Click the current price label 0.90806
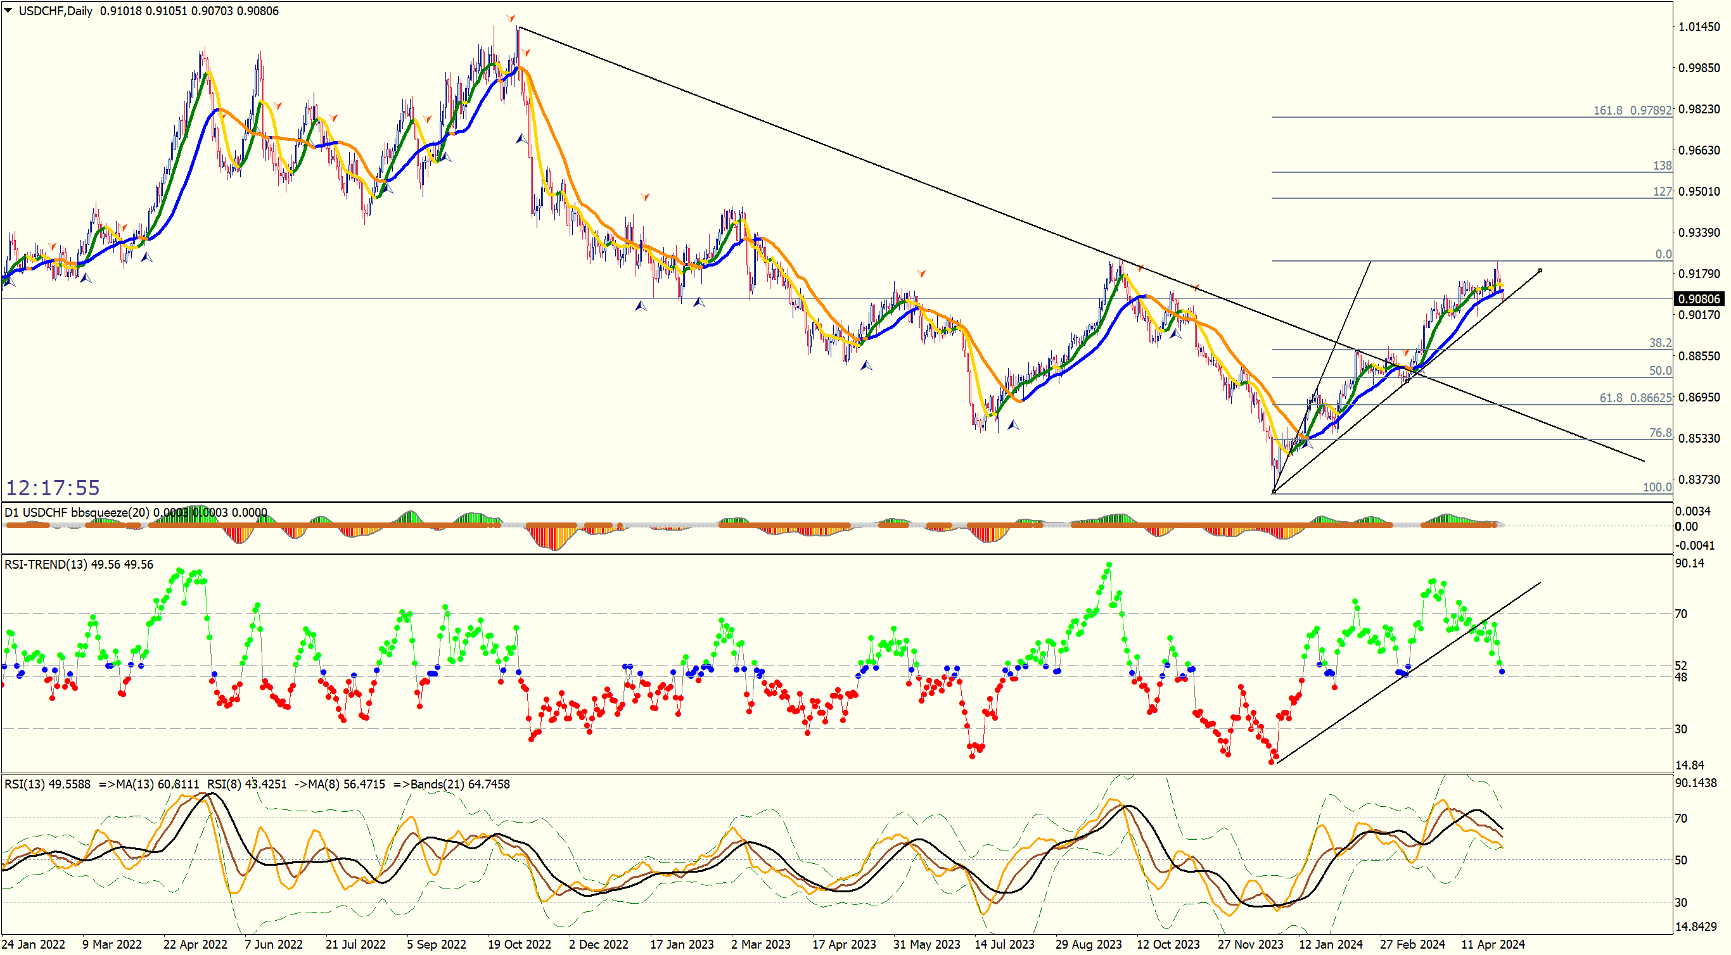This screenshot has width=1731, height=955. click(x=1699, y=299)
